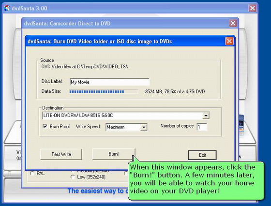Click the Data Size progress bar
The image size is (271, 206).
coord(104,91)
